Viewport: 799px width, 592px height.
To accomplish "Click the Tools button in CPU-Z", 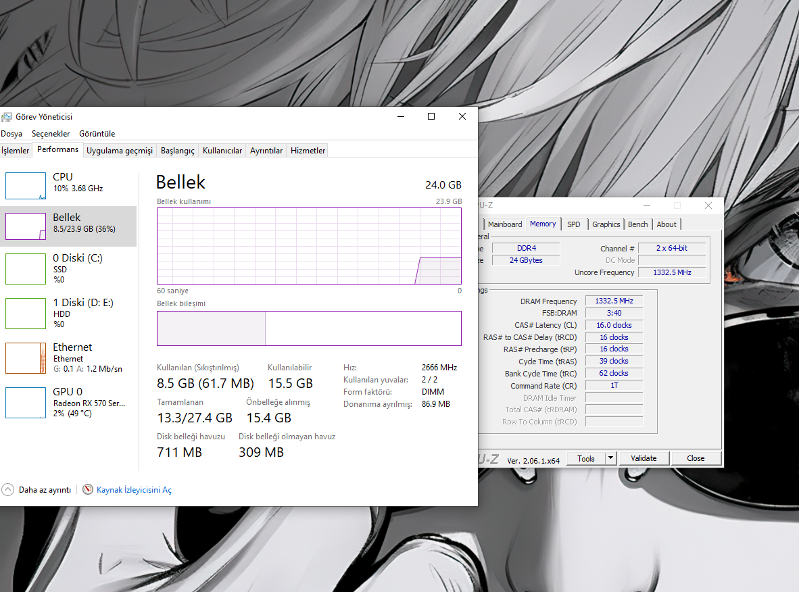I will click(x=586, y=458).
